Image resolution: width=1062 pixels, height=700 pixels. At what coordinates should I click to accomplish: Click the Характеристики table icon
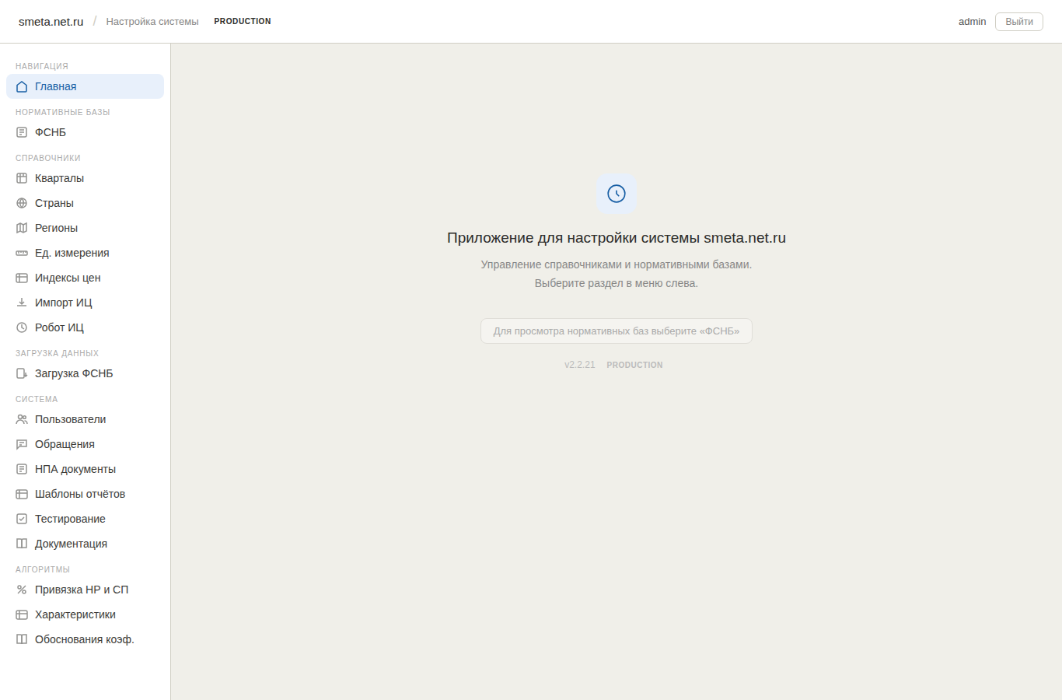(22, 614)
